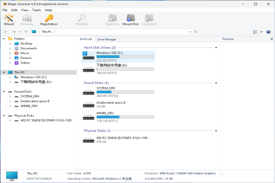Collapse the Found Disks tree node
Viewport: 275px width, 183px height.
click(x=4, y=91)
